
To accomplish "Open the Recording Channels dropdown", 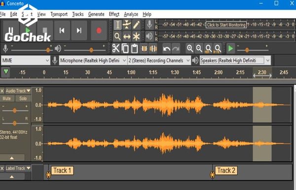I will pyautogui.click(x=159, y=61).
